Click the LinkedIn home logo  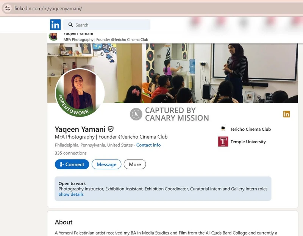(55, 25)
